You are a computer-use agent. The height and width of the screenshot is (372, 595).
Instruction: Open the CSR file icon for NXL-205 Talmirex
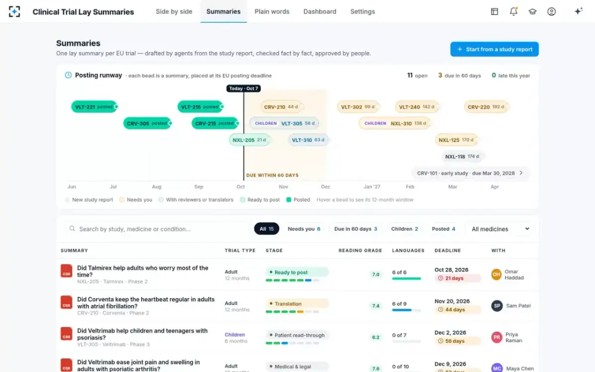point(66,271)
